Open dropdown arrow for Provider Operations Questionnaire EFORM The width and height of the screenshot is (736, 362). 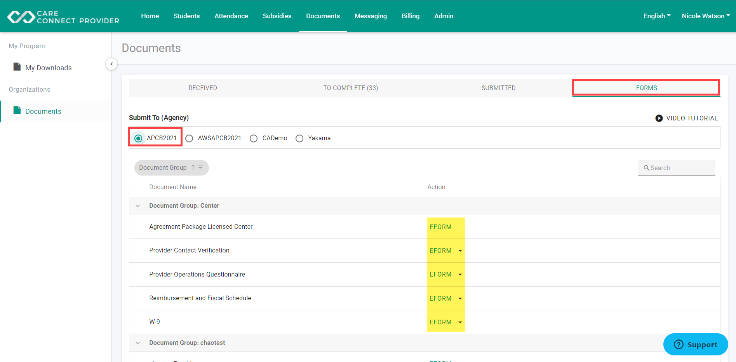click(x=460, y=275)
